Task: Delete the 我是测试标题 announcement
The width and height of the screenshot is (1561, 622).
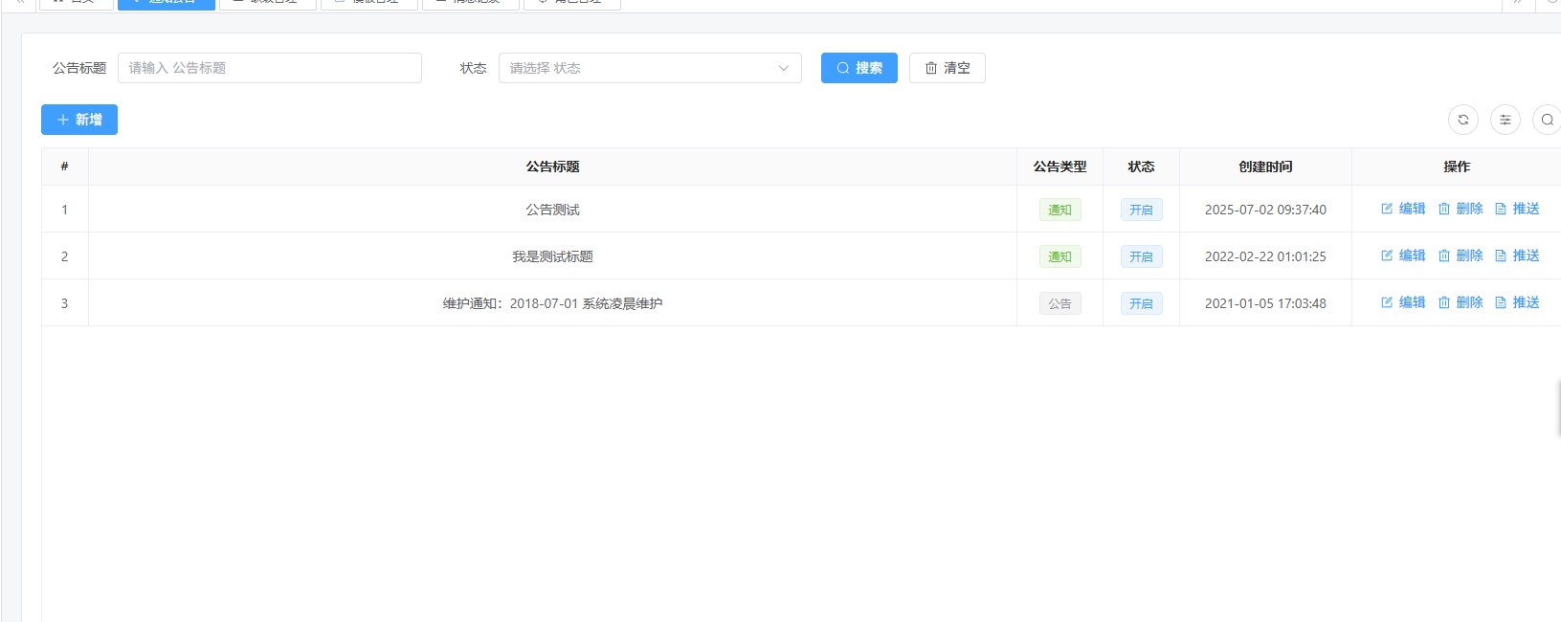Action: tap(1461, 255)
